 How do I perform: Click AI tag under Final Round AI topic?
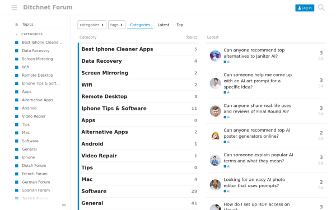coord(227,117)
